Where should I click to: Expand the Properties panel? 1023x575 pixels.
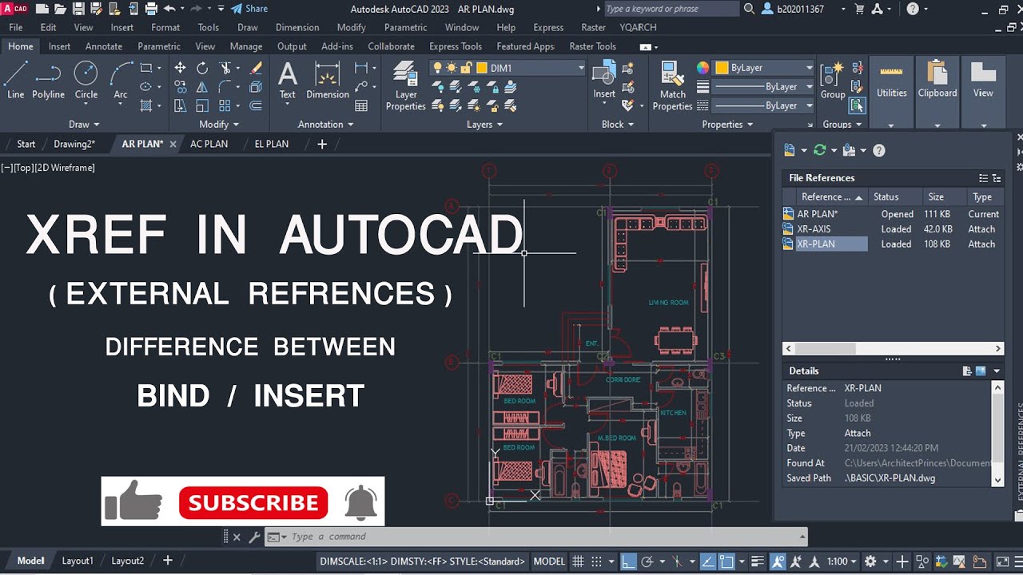[727, 125]
